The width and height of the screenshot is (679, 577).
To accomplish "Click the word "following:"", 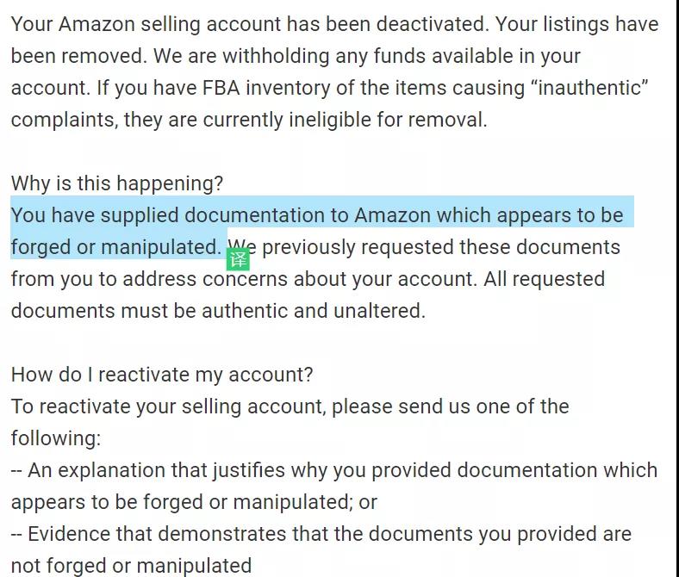I will click(x=56, y=438).
